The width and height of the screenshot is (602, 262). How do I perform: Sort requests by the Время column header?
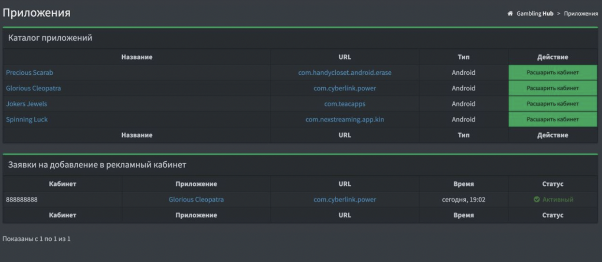[x=464, y=184]
